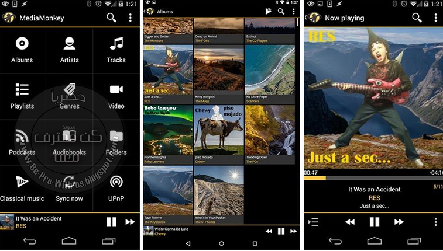Image resolution: width=443 pixels, height=251 pixels.
Task: Open the Playlists category
Action: (x=22, y=96)
